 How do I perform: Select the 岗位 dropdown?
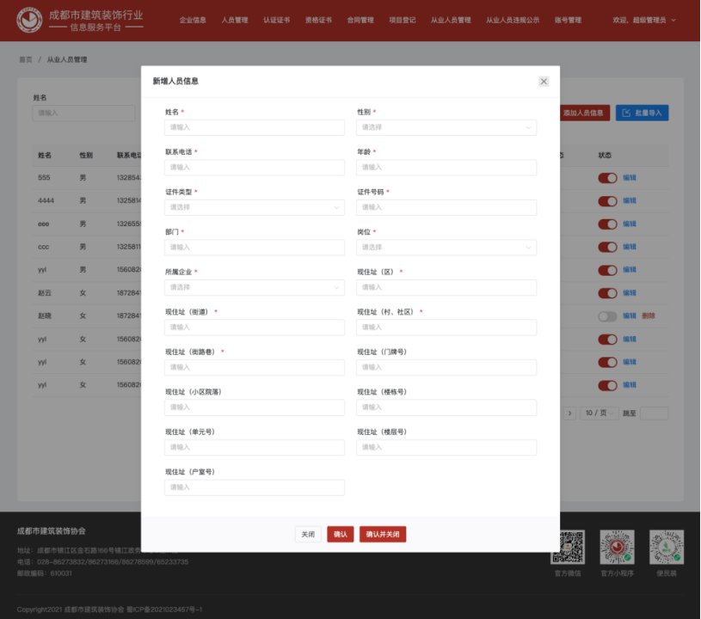click(446, 247)
